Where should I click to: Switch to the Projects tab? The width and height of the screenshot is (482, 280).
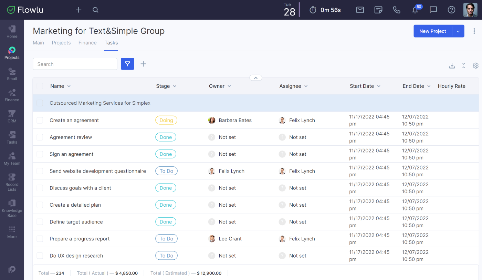point(61,43)
